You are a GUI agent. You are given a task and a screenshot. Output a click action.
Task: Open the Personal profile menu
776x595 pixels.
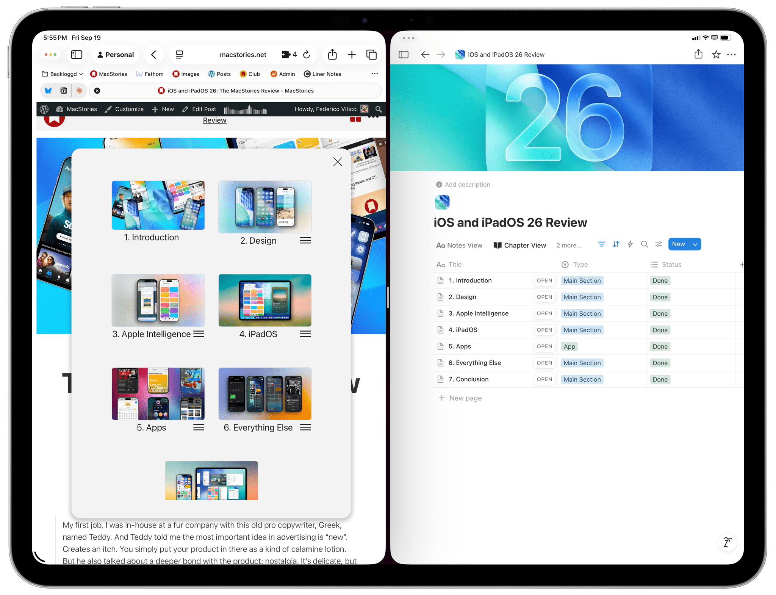pos(116,55)
